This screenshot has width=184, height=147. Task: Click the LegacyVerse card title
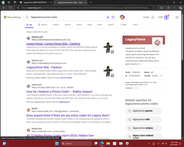(x=135, y=39)
